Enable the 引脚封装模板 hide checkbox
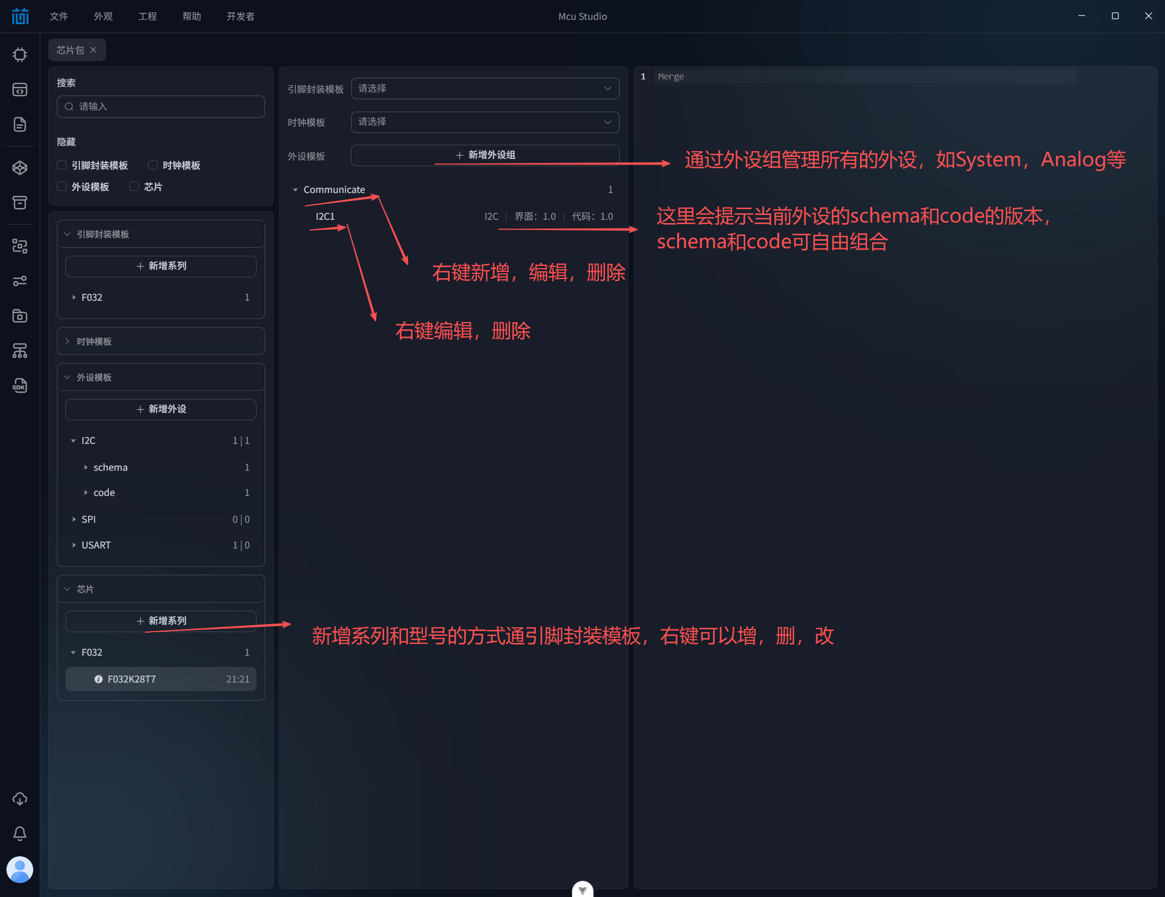The height and width of the screenshot is (897, 1165). (62, 165)
